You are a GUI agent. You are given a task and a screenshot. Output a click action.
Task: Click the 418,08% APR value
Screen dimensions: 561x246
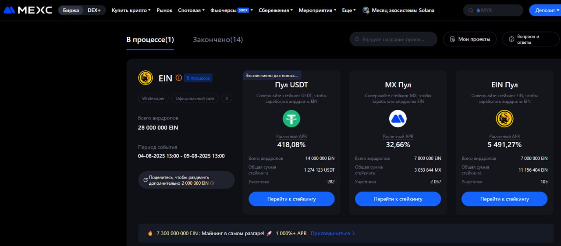pos(291,144)
